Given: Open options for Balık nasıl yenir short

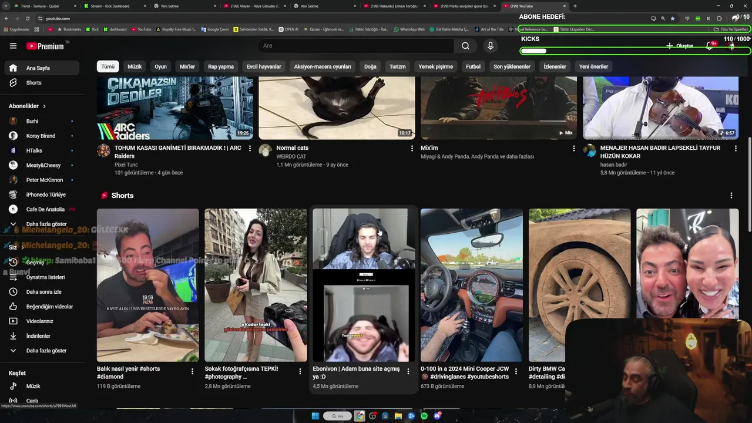Looking at the screenshot, I should pyautogui.click(x=192, y=371).
